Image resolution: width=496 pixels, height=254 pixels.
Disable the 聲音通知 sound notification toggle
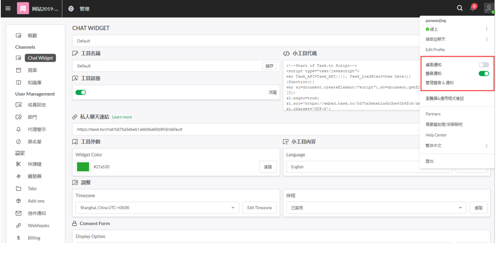click(x=484, y=73)
